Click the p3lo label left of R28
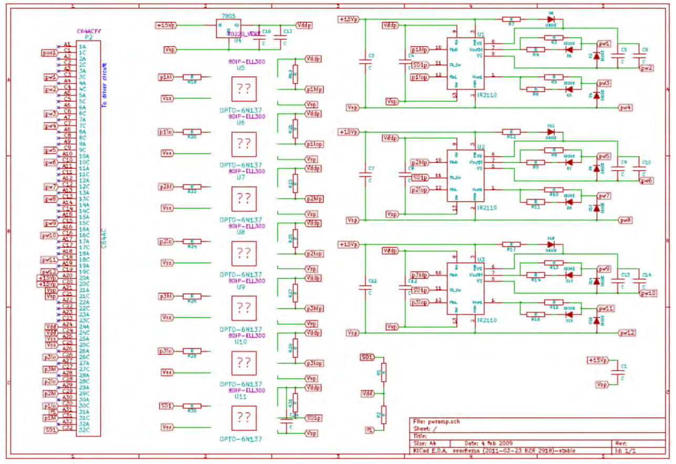This screenshot has width=676, height=464. [165, 352]
